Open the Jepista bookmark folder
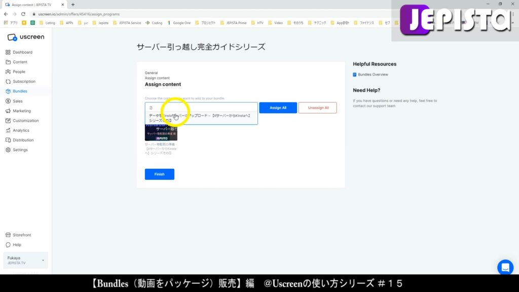The height and width of the screenshot is (292, 519). tap(100, 23)
